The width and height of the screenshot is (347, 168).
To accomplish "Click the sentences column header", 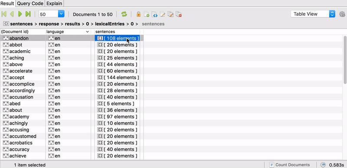I will point(117,32).
